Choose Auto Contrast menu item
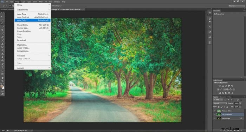This screenshot has width=246, height=132. pyautogui.click(x=32, y=17)
